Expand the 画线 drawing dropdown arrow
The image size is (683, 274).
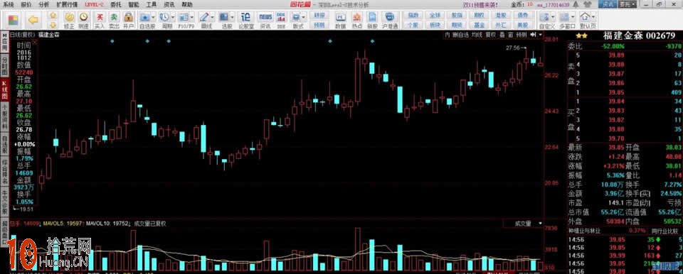(x=212, y=18)
